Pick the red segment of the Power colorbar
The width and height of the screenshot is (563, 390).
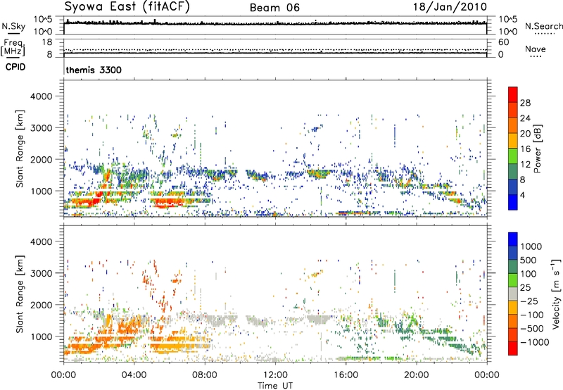[x=513, y=94]
